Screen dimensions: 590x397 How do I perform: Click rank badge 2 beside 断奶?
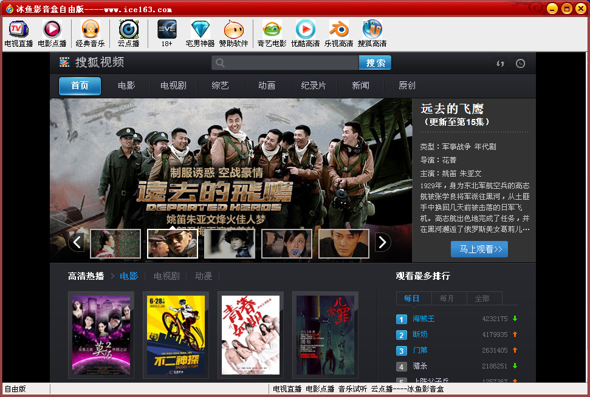(x=402, y=335)
